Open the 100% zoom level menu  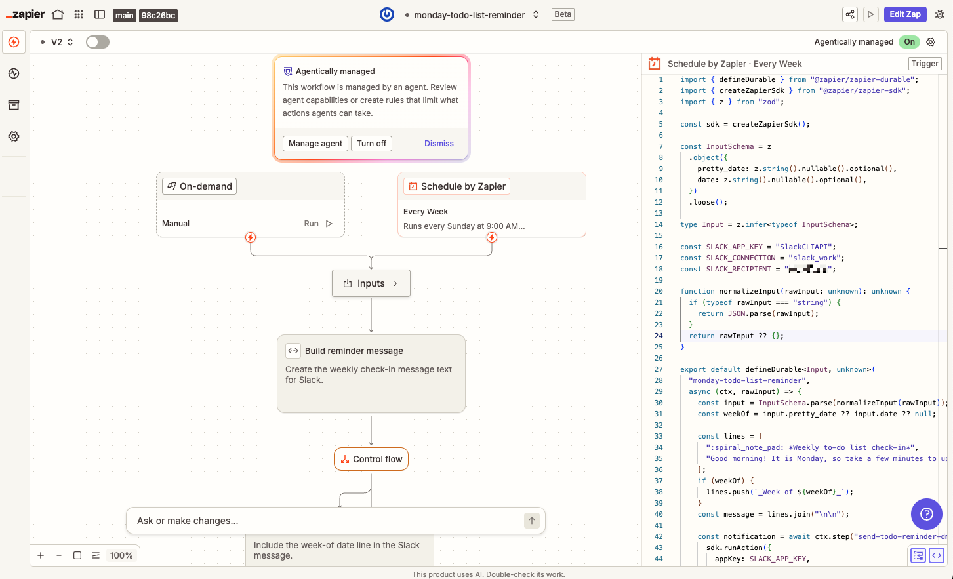[121, 555]
